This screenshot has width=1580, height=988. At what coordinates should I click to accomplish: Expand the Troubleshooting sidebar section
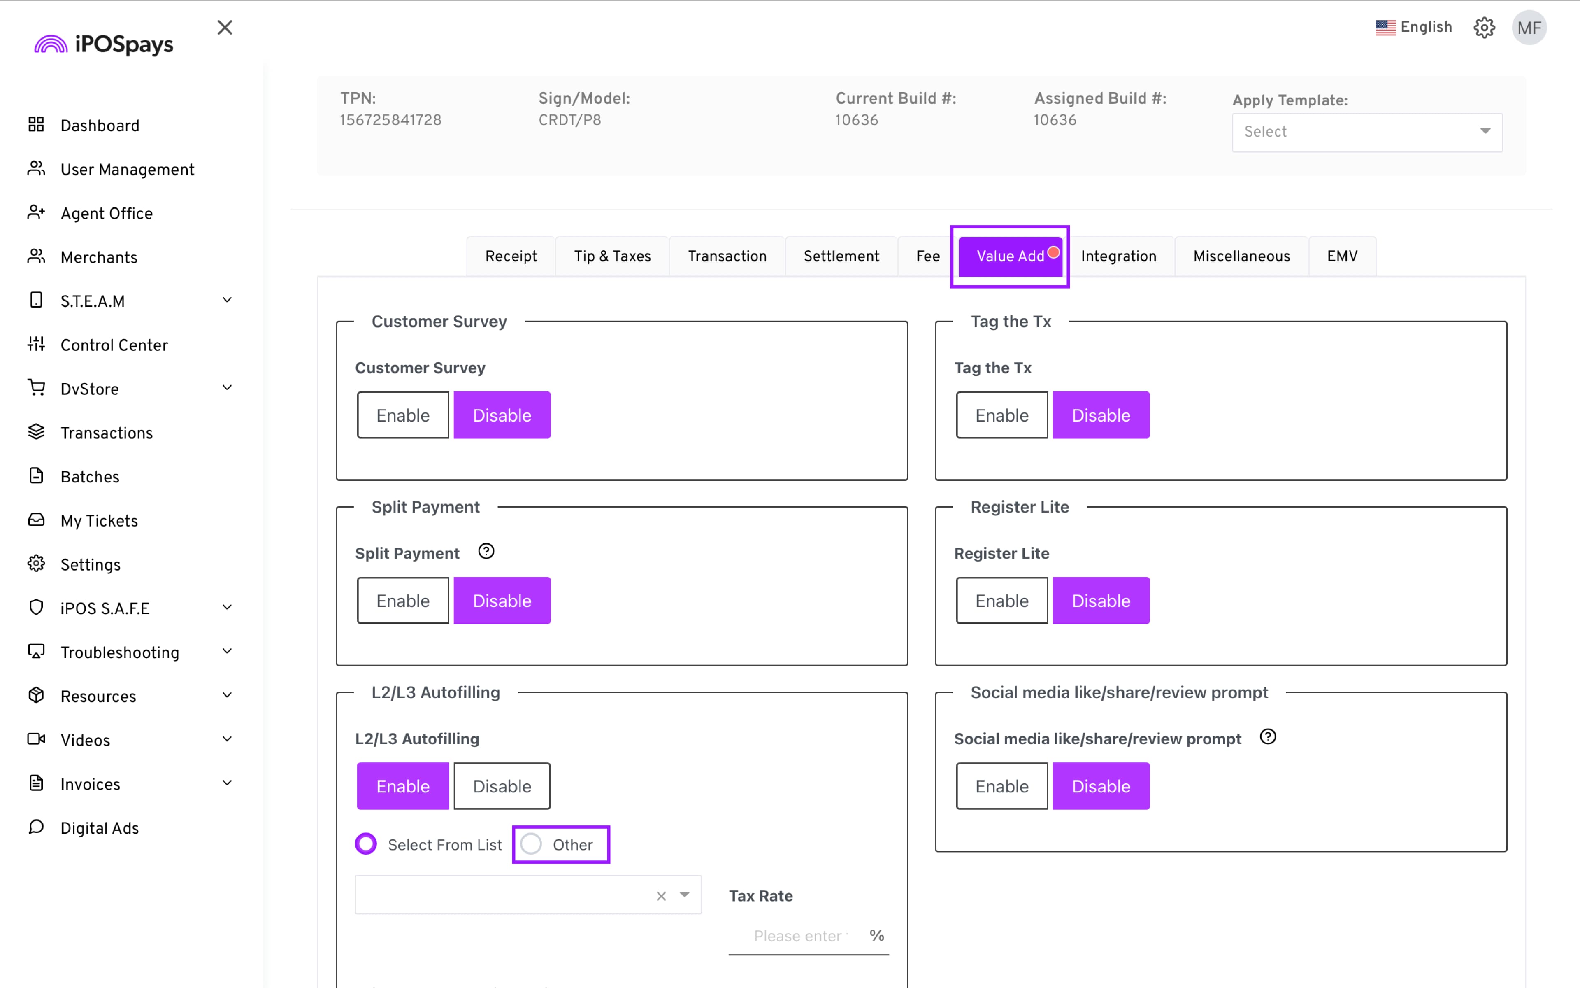tap(227, 652)
